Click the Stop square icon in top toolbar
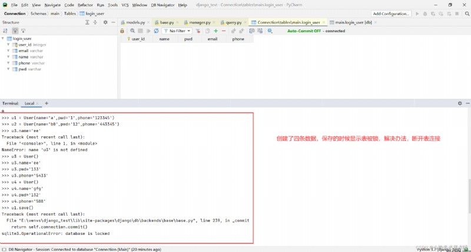Screen dimensions: 471x252 pos(457,14)
